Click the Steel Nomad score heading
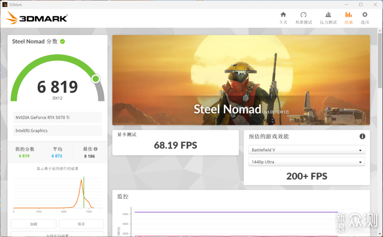This screenshot has width=383, height=237. (x=35, y=41)
